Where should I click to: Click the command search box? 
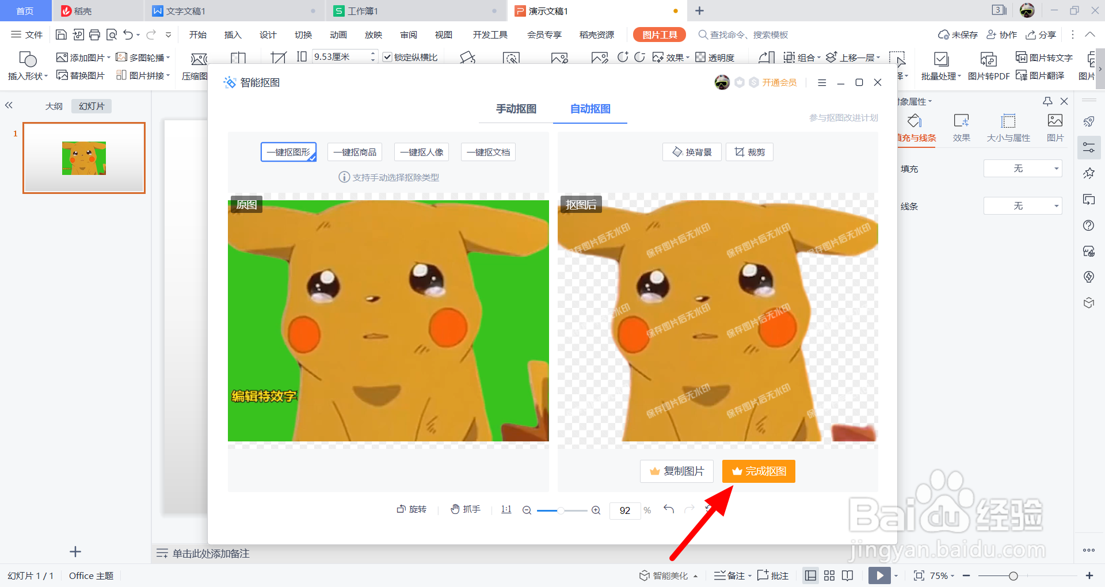(744, 35)
